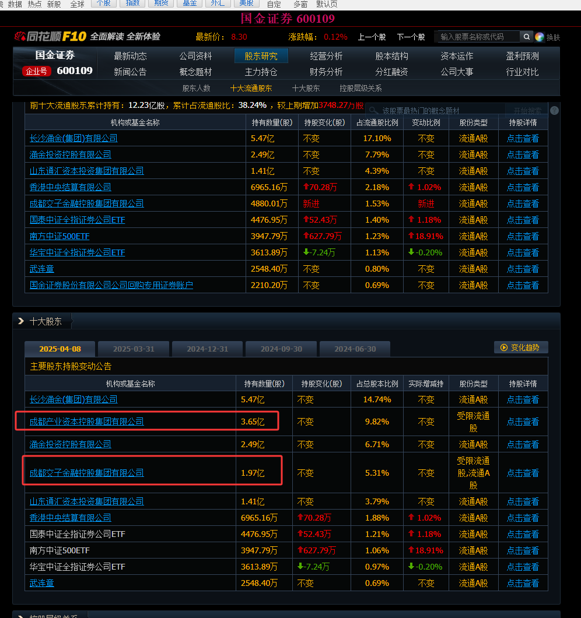This screenshot has height=618, width=581.
Task: Open the 公司资料 menu
Action: [195, 57]
